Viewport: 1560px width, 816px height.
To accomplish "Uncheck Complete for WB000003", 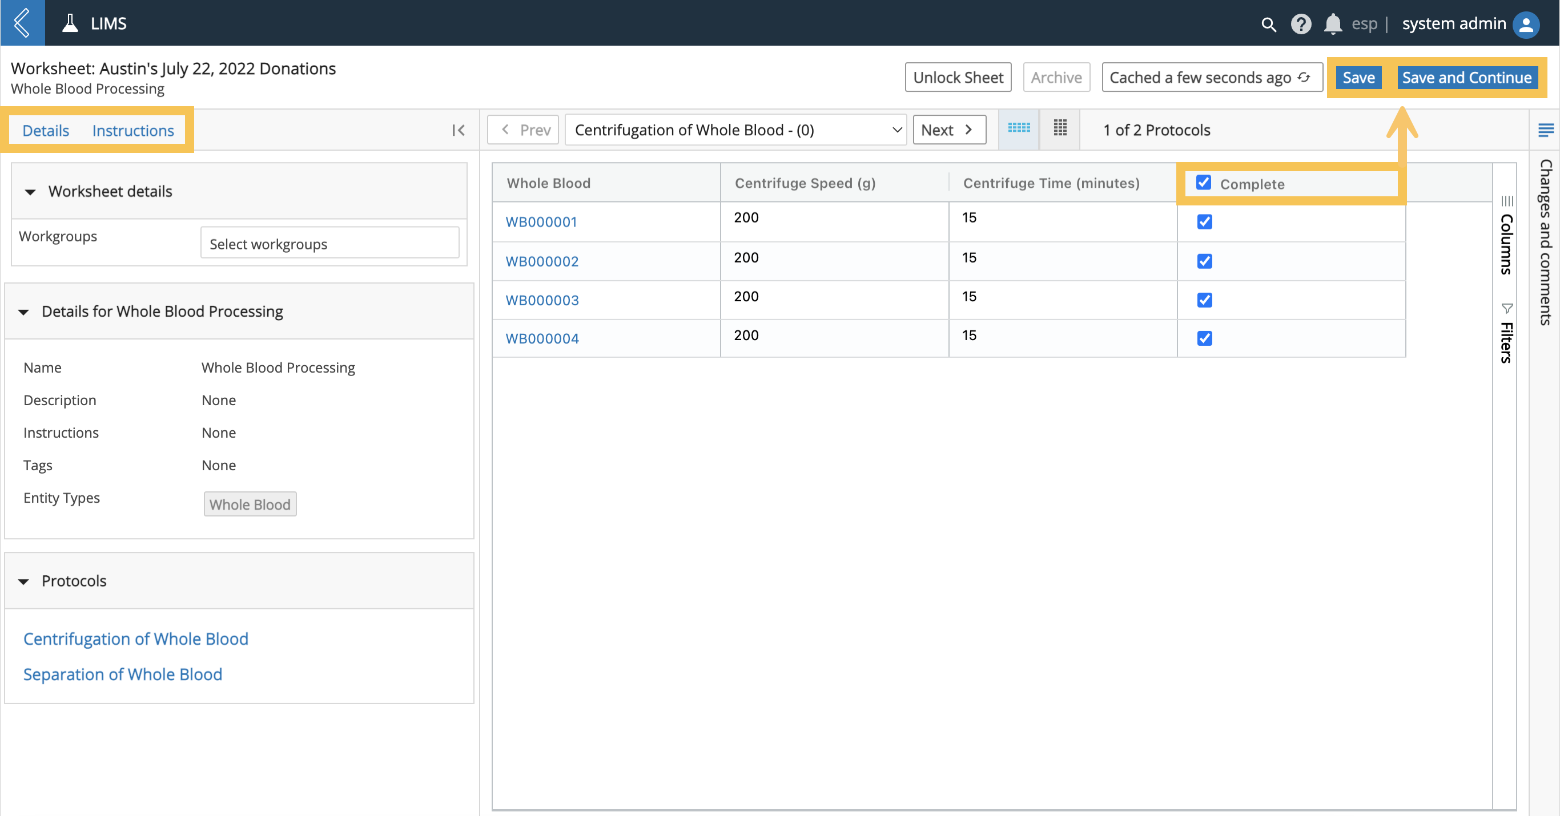I will click(1204, 300).
